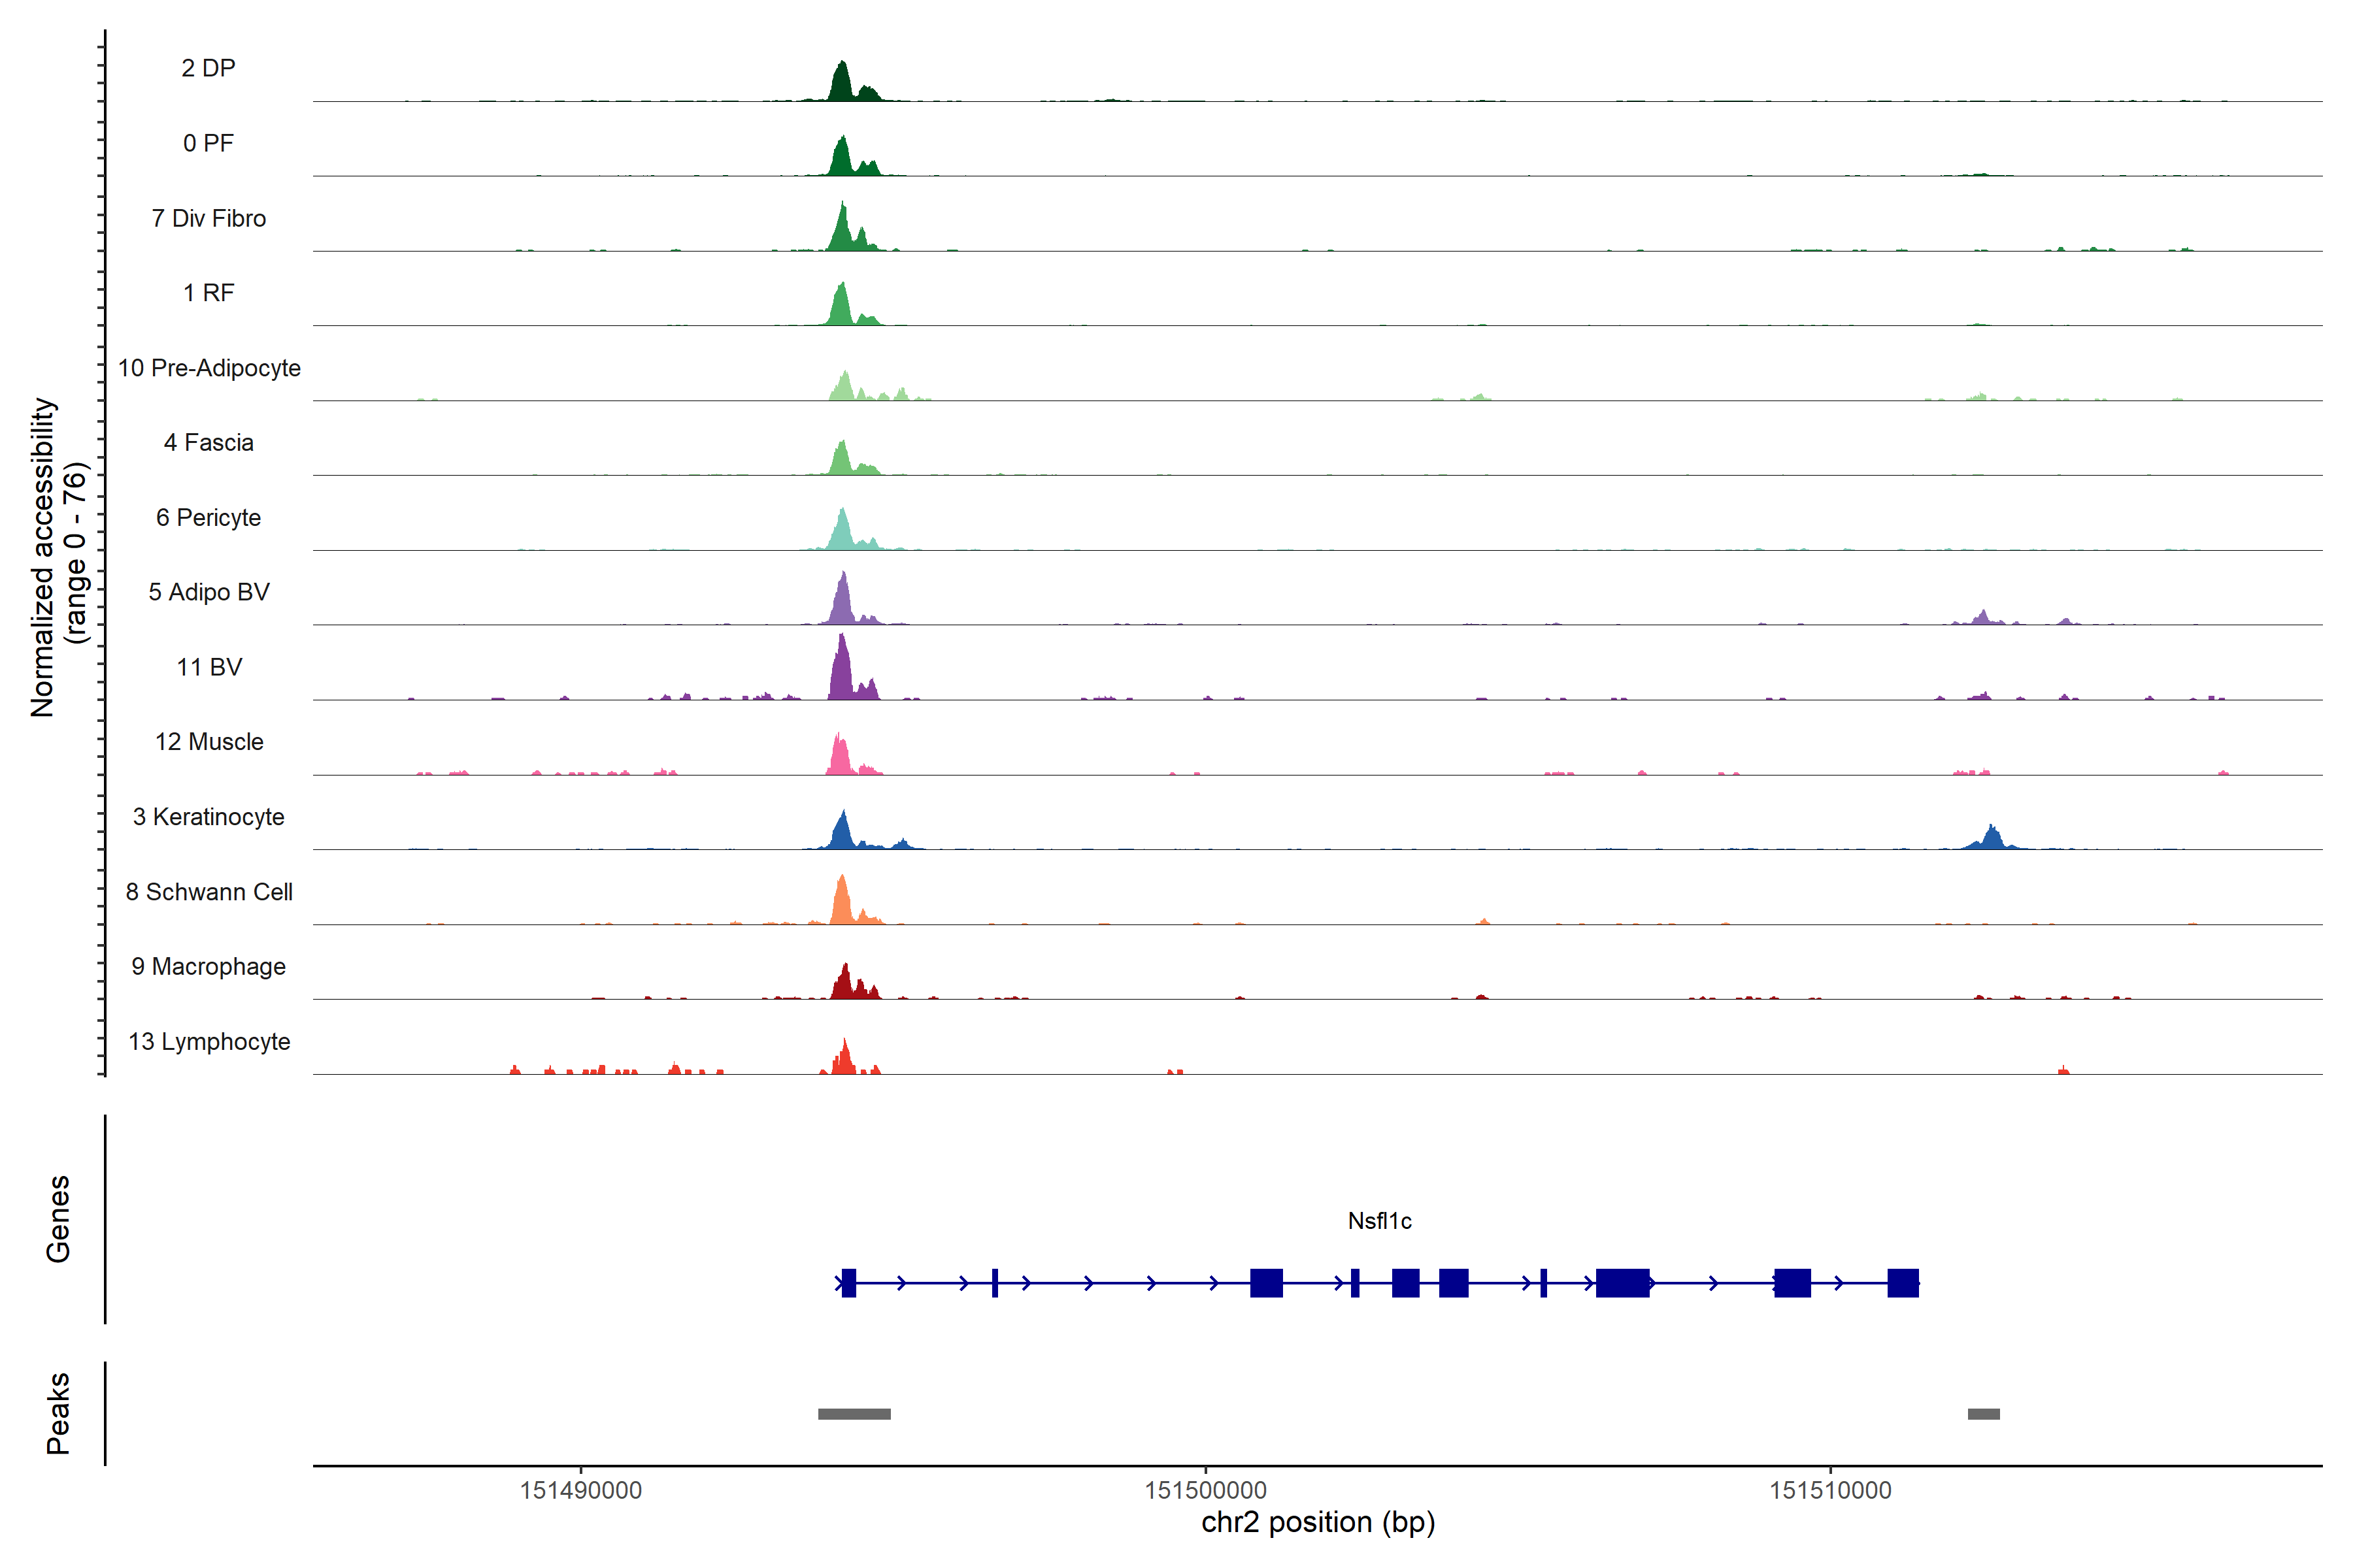2353x1568 pixels.
Task: Click the chr2 position (bp) axis title
Action: (x=1318, y=1523)
